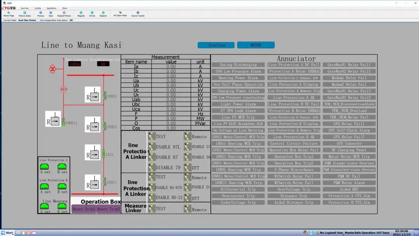This screenshot has height=236, width=419.
Task: Expand the Application menu
Action: click(x=51, y=8)
